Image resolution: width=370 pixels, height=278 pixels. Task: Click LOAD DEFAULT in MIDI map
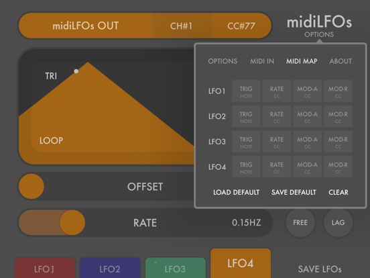click(x=236, y=193)
